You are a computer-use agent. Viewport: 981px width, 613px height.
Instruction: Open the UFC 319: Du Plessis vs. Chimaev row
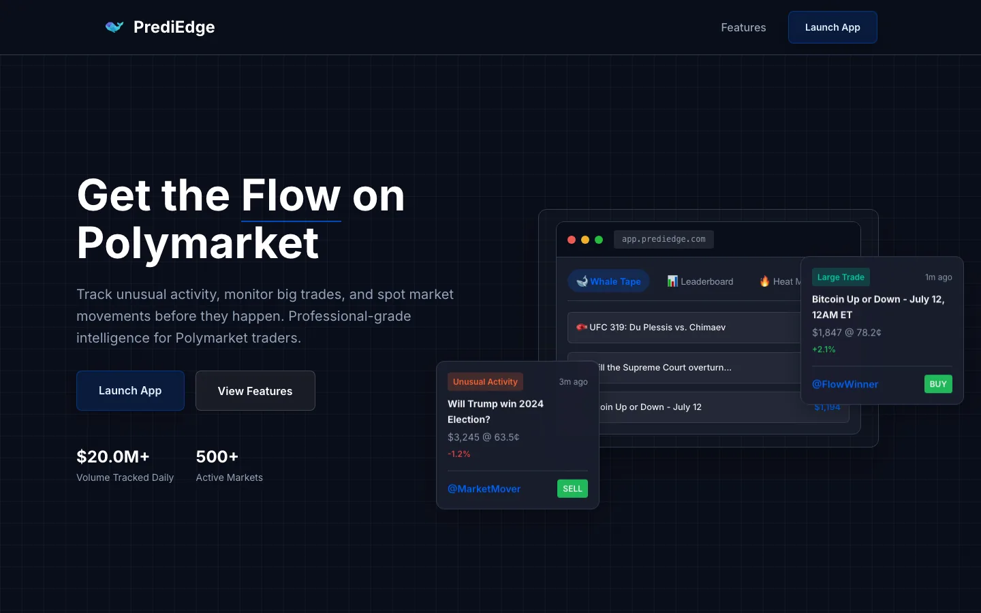click(x=684, y=328)
